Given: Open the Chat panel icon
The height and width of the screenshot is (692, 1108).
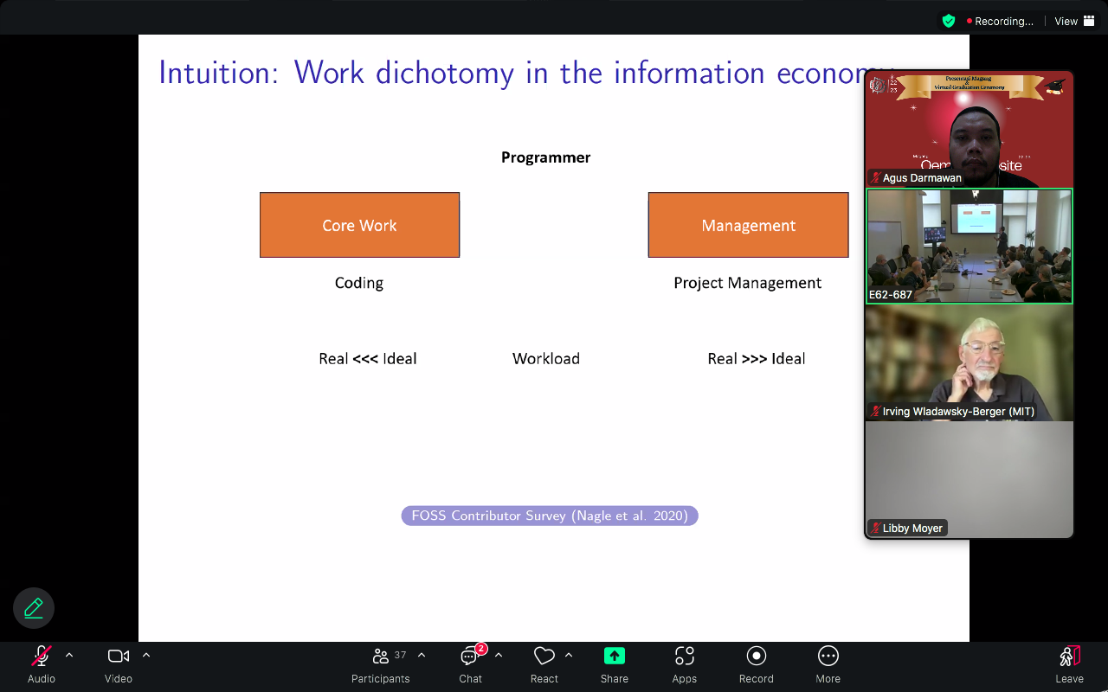Looking at the screenshot, I should click(x=470, y=657).
